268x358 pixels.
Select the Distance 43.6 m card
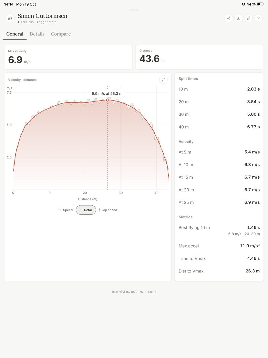(200, 57)
